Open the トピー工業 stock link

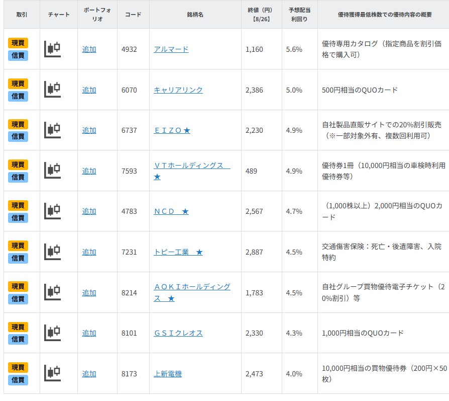[178, 252]
